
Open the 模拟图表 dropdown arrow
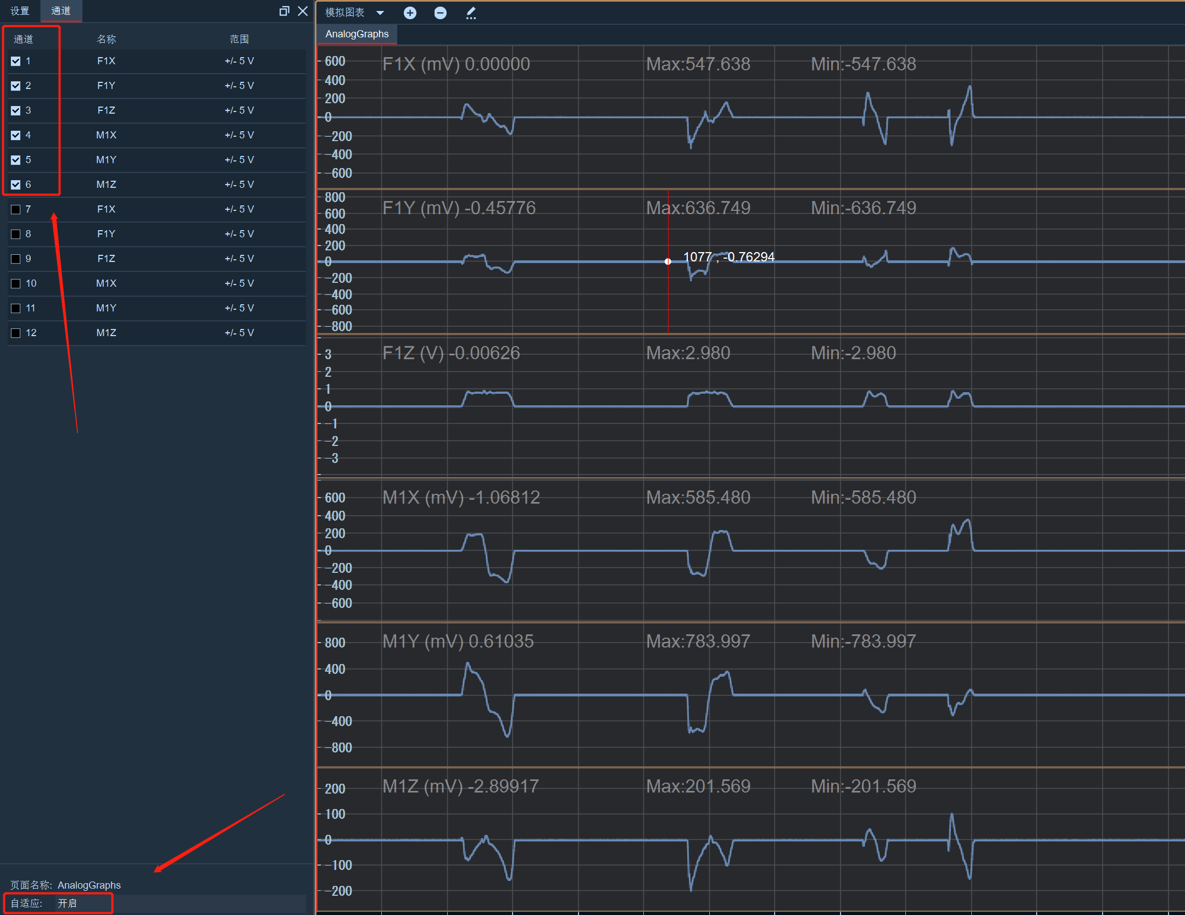tap(380, 13)
